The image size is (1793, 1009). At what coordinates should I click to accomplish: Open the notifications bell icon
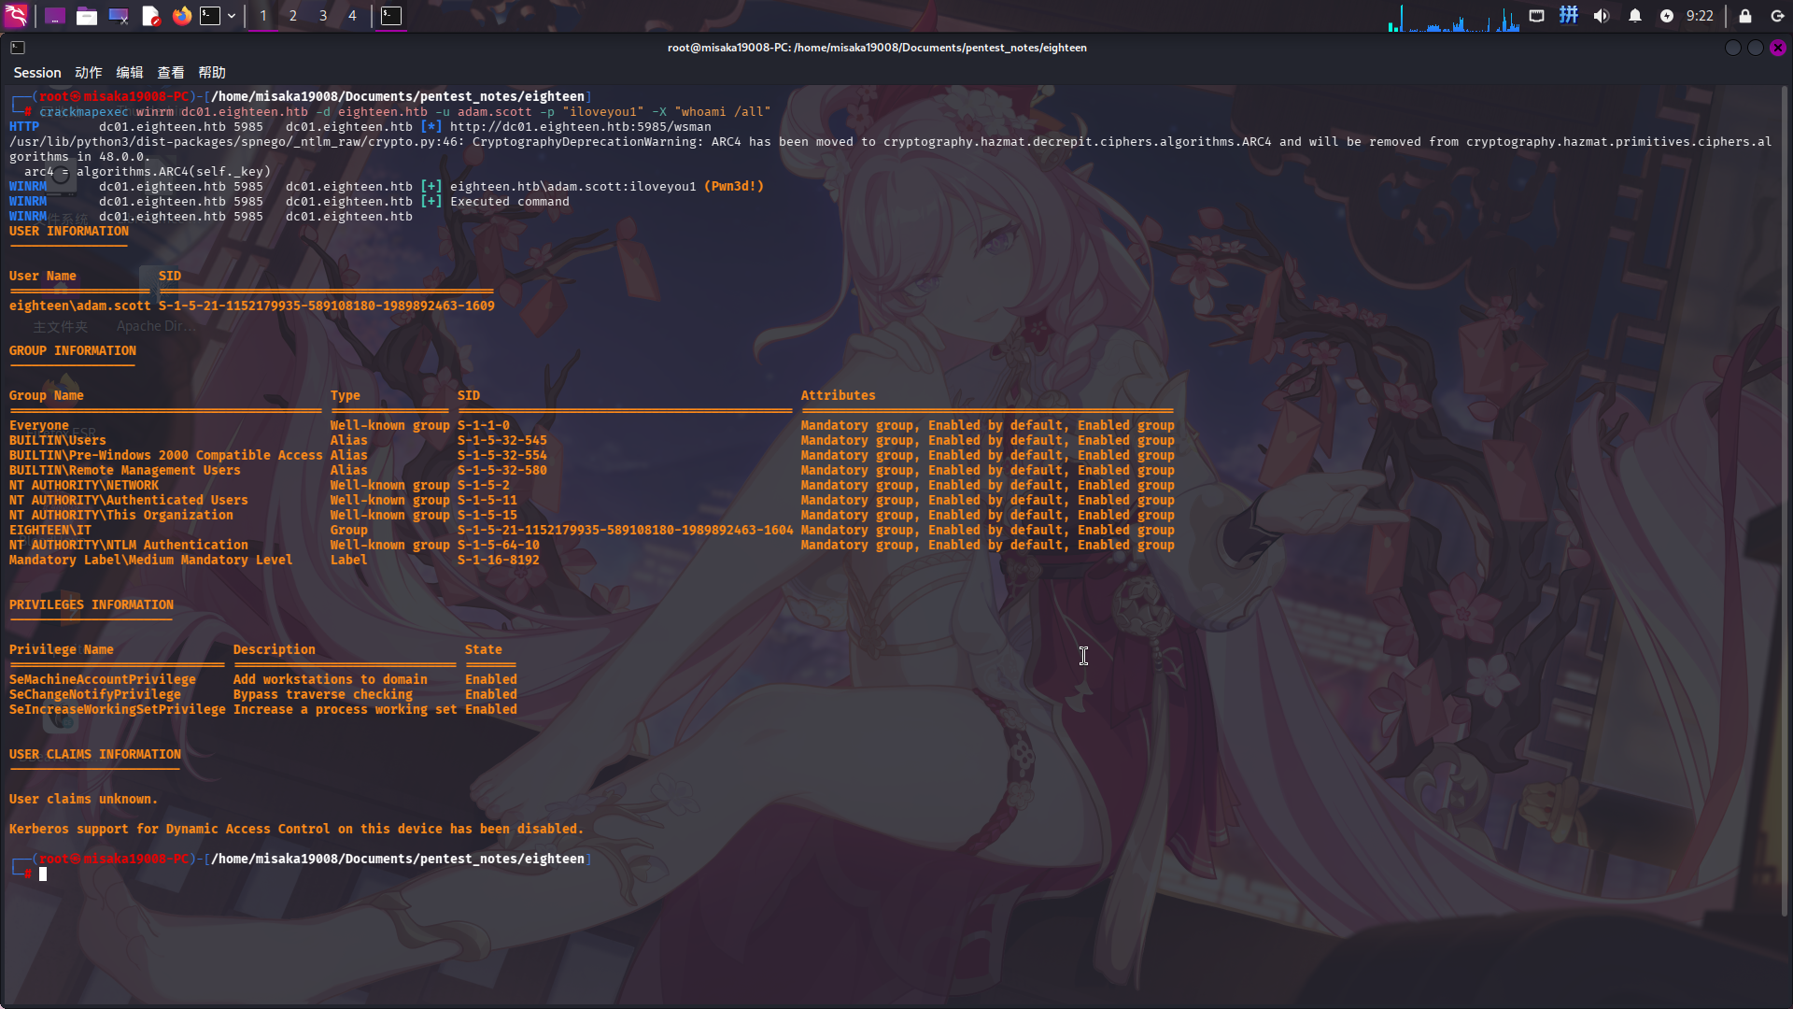[1634, 16]
